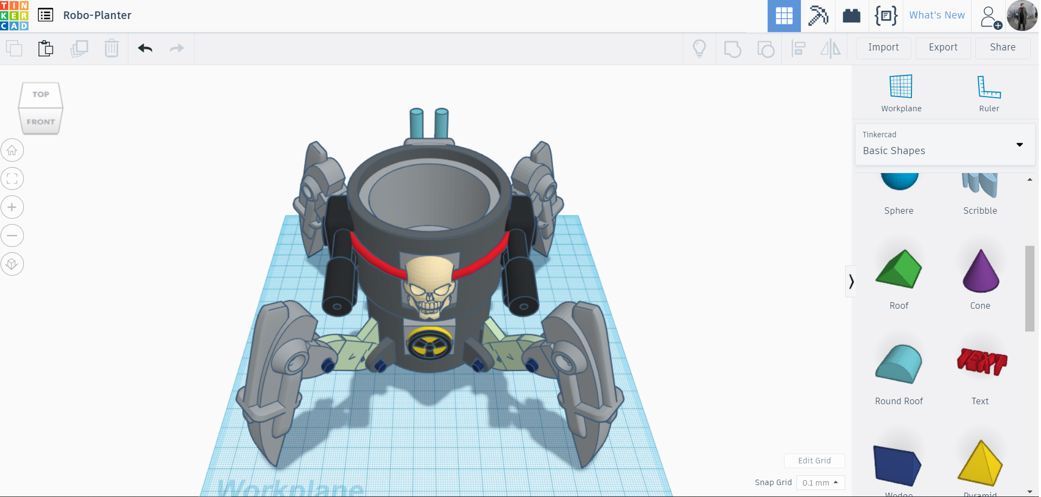Click the Export button
The image size is (1041, 497).
[x=943, y=48]
